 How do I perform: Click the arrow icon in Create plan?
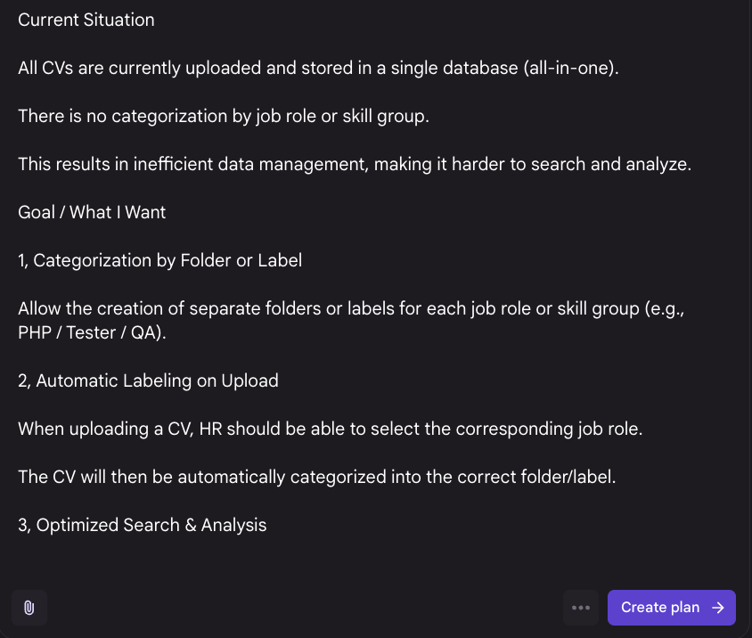click(x=718, y=608)
